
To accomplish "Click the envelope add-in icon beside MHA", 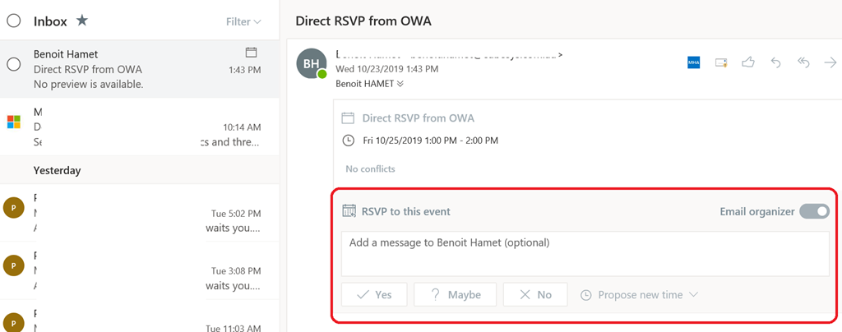I will (721, 62).
